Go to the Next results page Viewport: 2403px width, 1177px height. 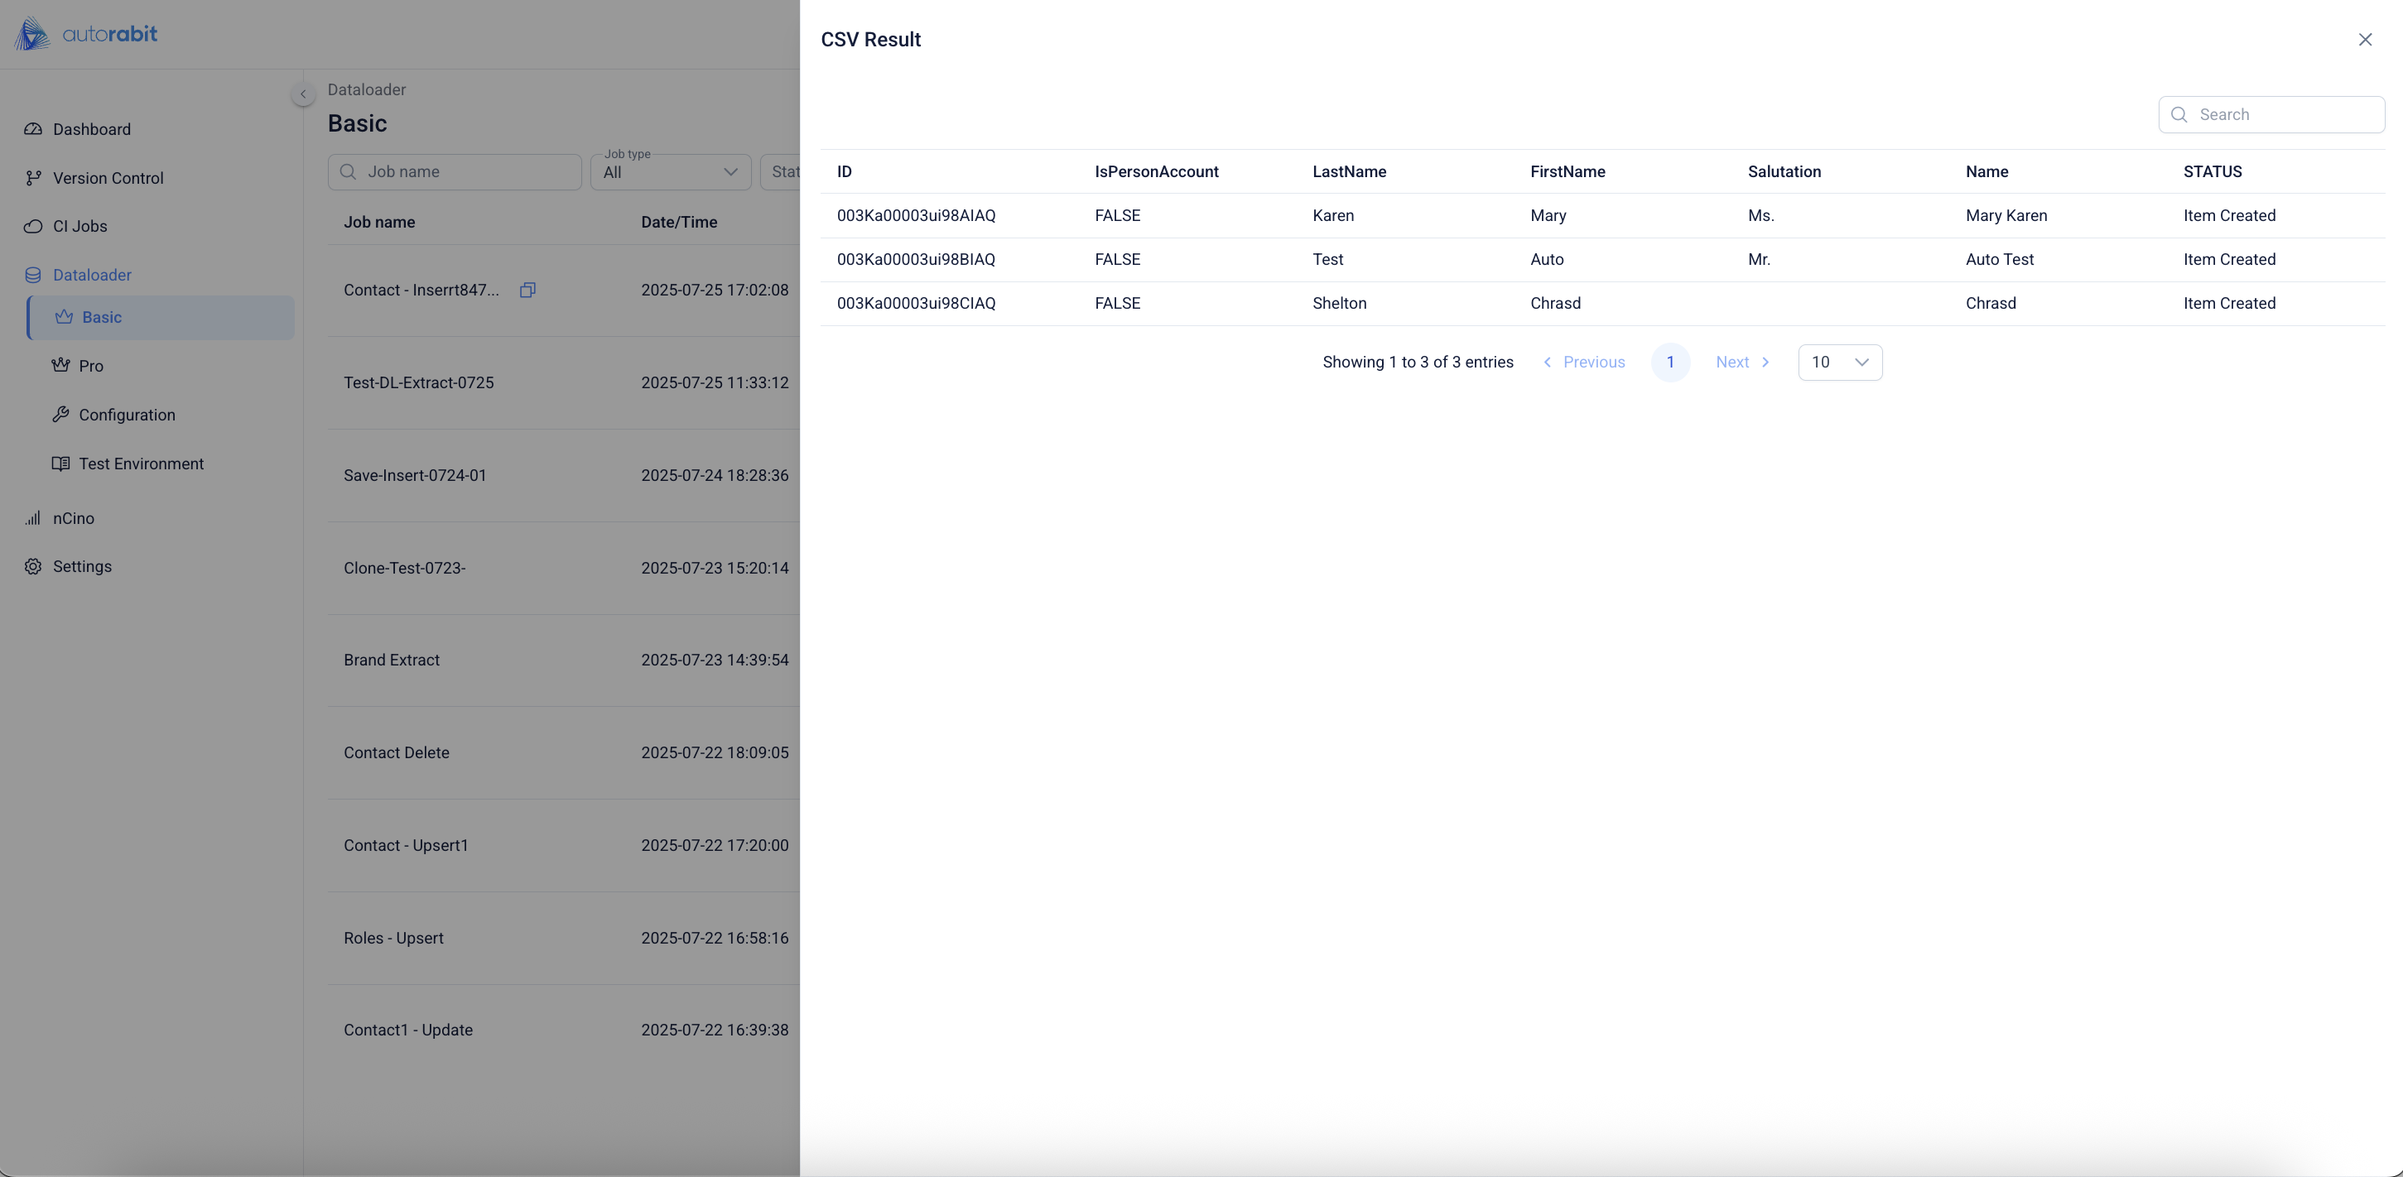click(1741, 362)
